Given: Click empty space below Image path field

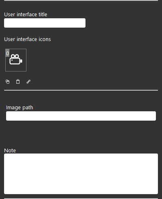Looking at the screenshot, I should coord(81,134).
